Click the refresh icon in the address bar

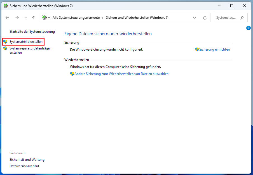pos(205,17)
